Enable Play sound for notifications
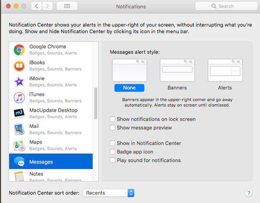 click(x=112, y=160)
